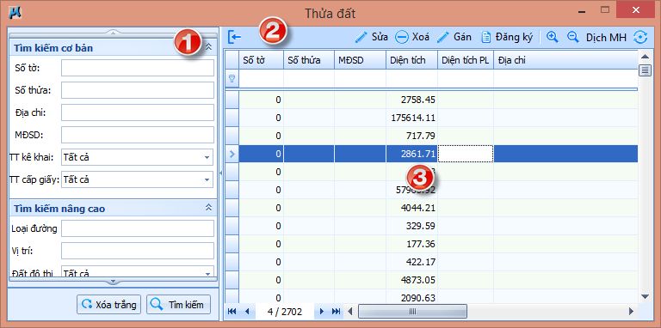Click the Đăng ký document icon
This screenshot has width=661, height=328.
(486, 37)
